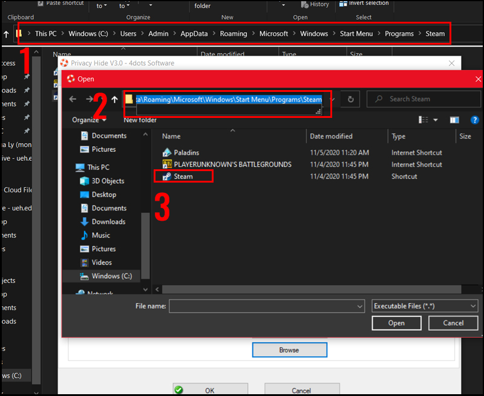Click the refresh icon beside address bar
This screenshot has width=484, height=396.
[350, 99]
